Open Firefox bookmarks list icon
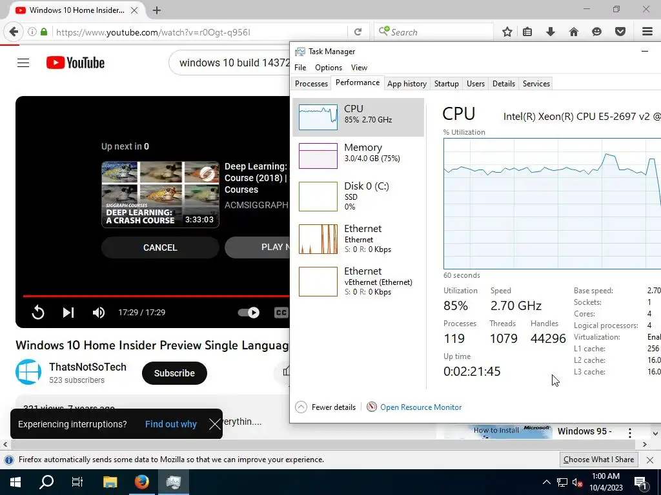Image resolution: width=661 pixels, height=495 pixels. tap(527, 32)
